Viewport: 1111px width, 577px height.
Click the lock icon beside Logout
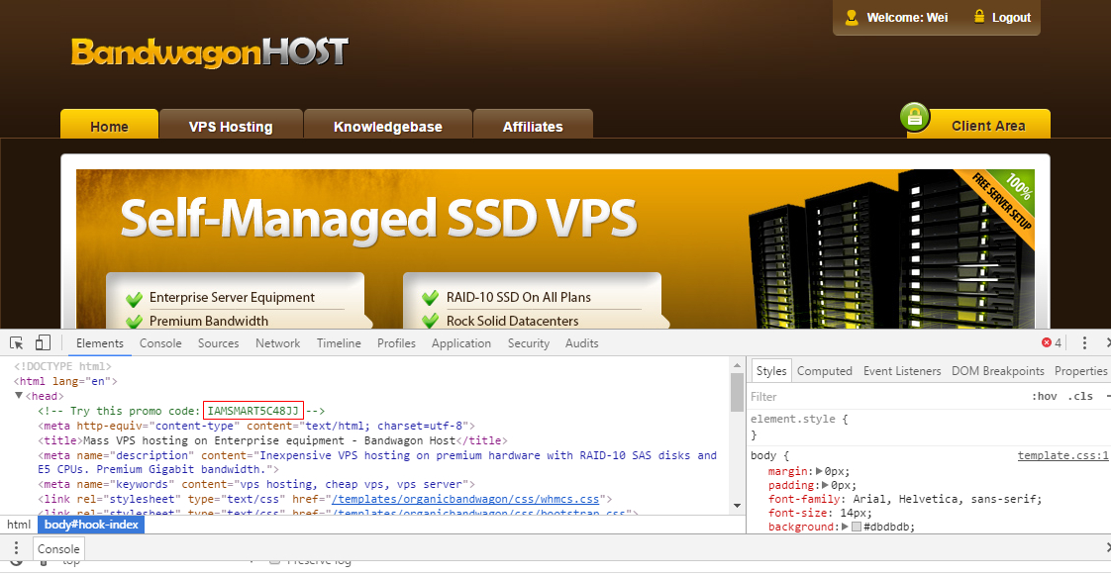point(979,16)
